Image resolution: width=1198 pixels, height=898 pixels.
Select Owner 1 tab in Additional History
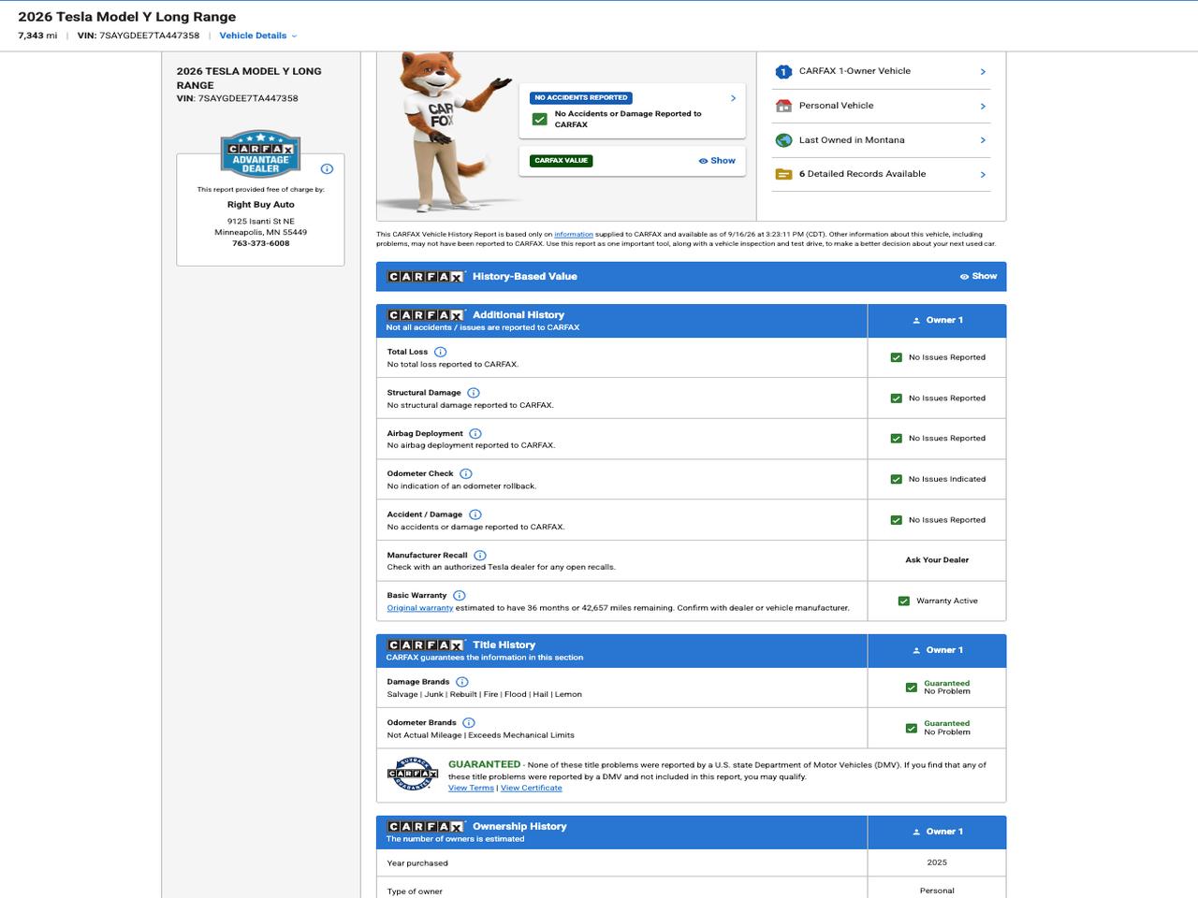pyautogui.click(x=937, y=321)
